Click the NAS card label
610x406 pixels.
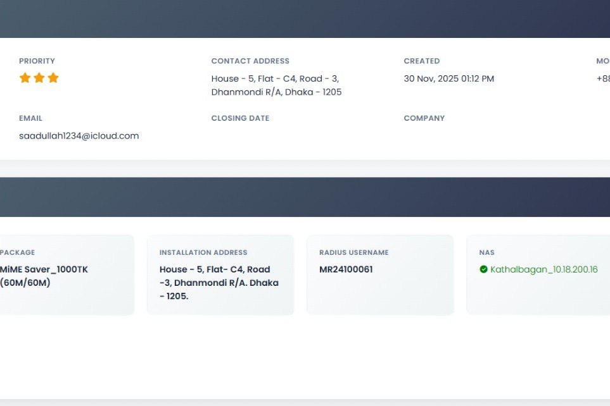486,252
